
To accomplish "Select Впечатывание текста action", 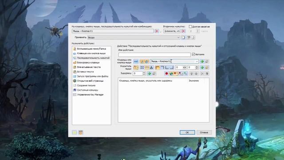I will click(91, 67).
